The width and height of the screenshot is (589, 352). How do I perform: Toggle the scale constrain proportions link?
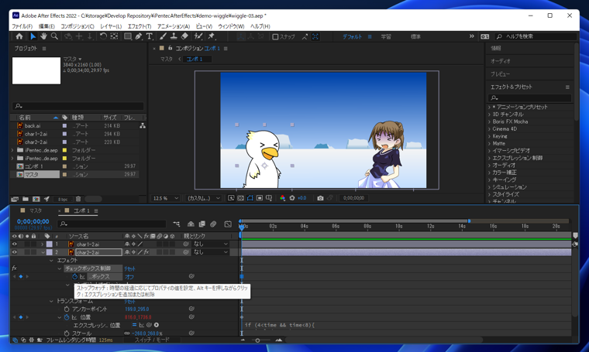coord(127,333)
